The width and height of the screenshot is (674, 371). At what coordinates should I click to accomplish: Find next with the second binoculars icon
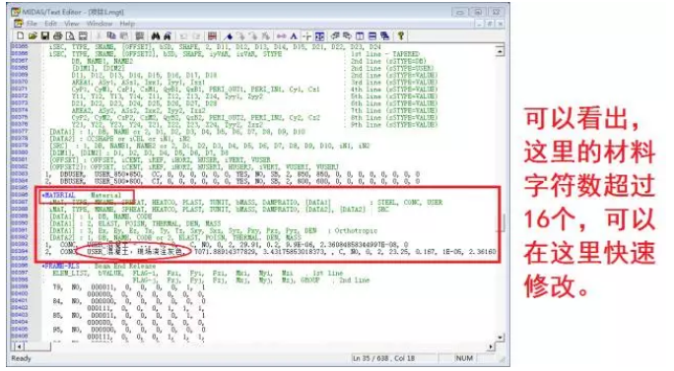(x=168, y=36)
